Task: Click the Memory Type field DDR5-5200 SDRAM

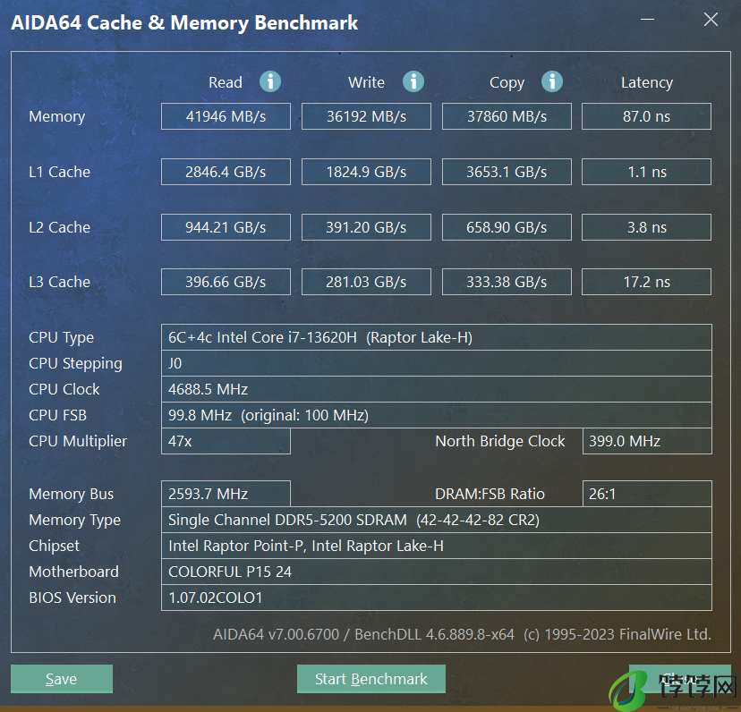Action: (437, 520)
